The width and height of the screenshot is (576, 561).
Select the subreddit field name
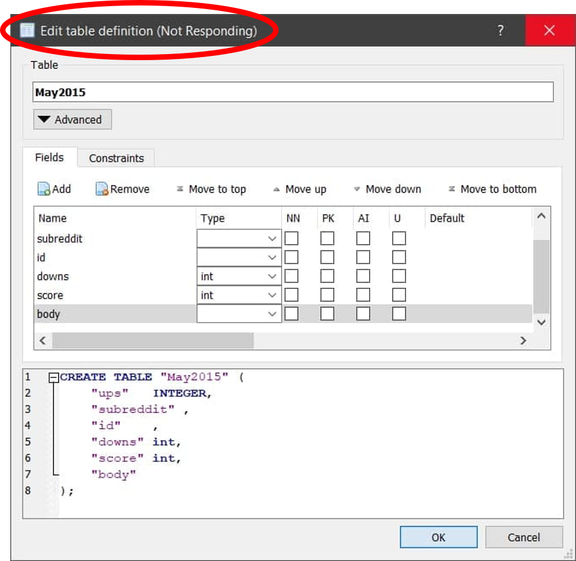59,239
